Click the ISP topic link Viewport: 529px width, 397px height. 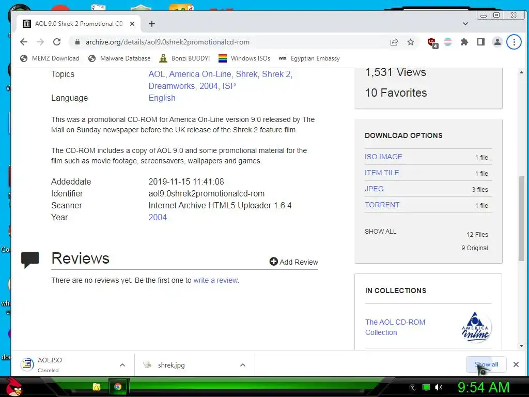[x=229, y=86]
